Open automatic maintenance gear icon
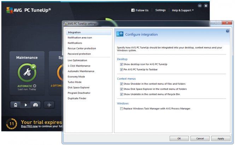 [x=35, y=86]
